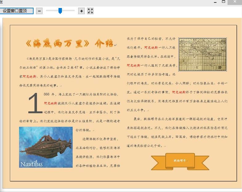Click the blue zoom slider handle
This screenshot has height=192, width=242.
pyautogui.click(x=60, y=11)
